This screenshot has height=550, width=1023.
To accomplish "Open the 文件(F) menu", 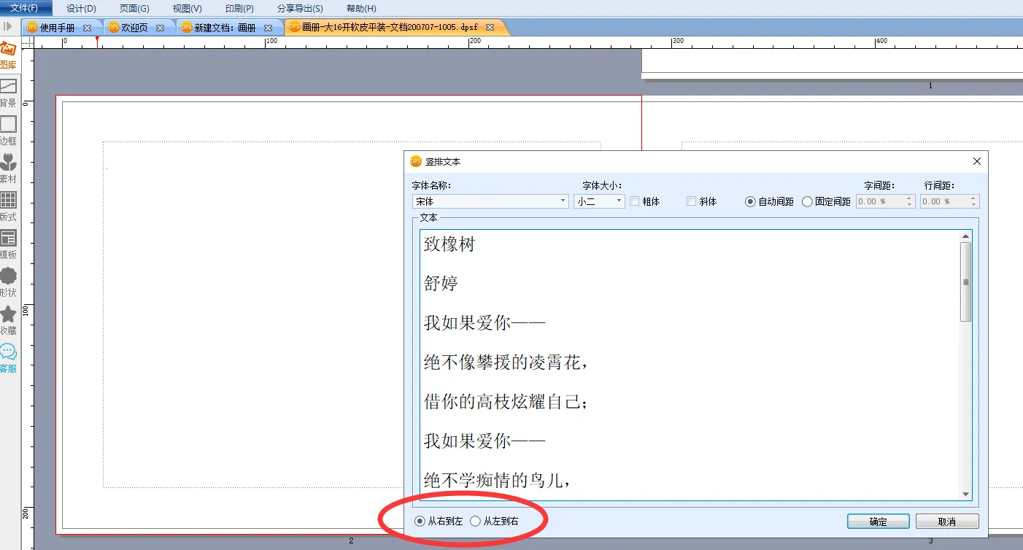I will coord(26,8).
